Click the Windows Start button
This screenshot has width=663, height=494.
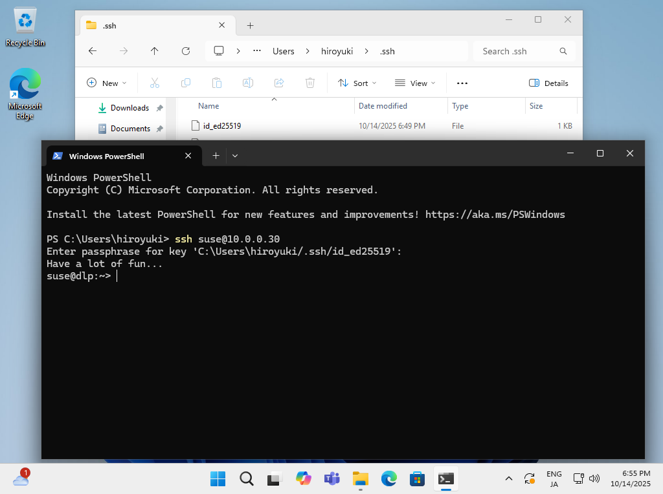[218, 478]
